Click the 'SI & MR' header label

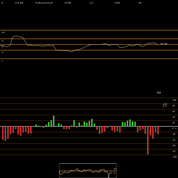click(19, 3)
